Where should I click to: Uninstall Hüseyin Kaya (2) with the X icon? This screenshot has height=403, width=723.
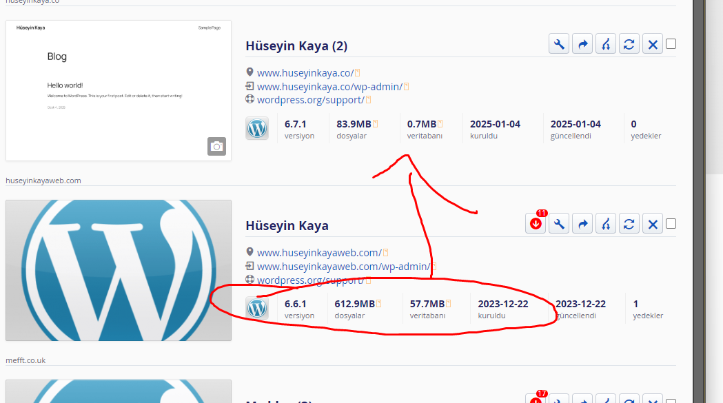(653, 44)
